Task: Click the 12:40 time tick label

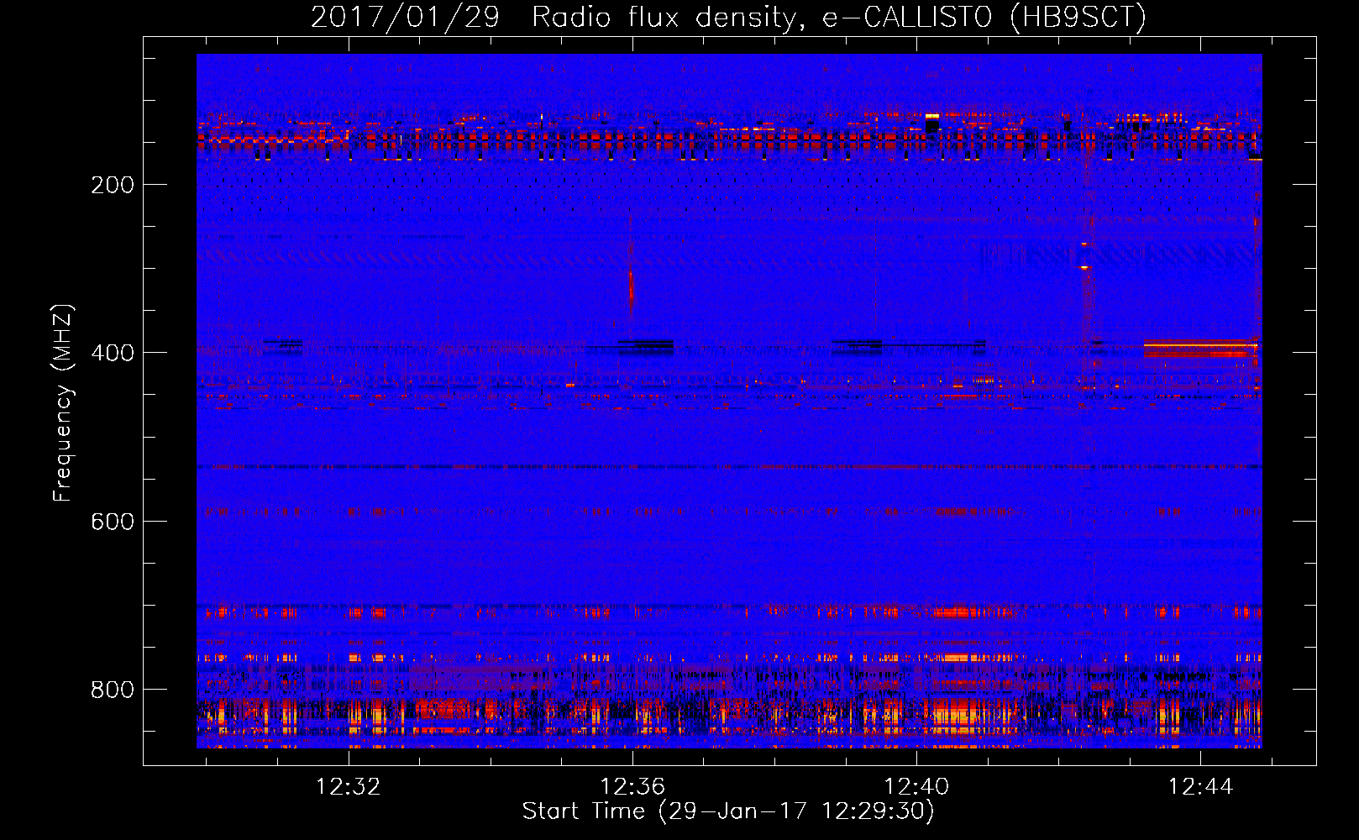Action: (x=916, y=786)
